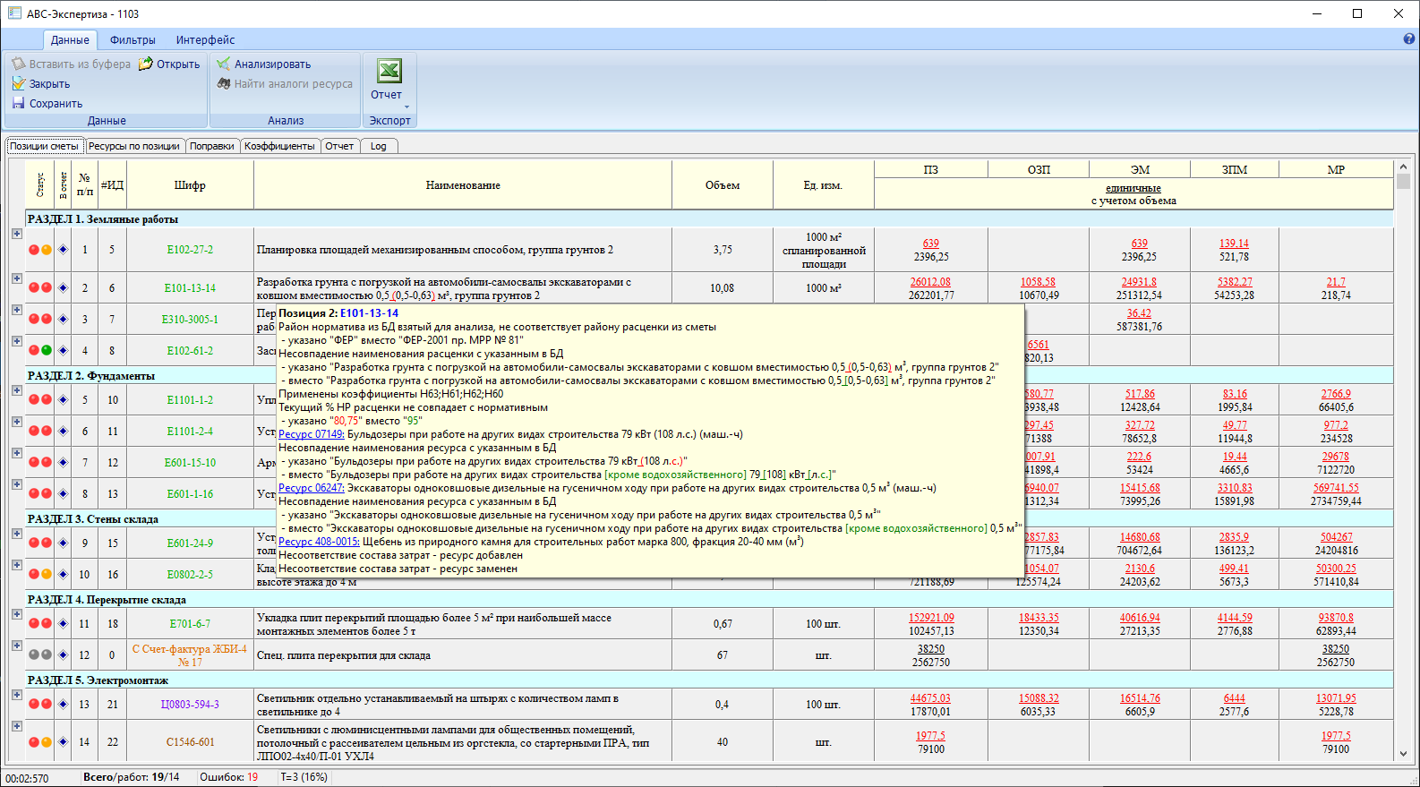Click the Вставить из буфера clipboard icon
The width and height of the screenshot is (1420, 787).
pyautogui.click(x=18, y=64)
